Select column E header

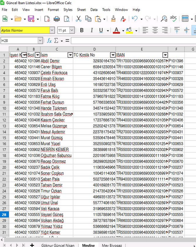click(142, 49)
